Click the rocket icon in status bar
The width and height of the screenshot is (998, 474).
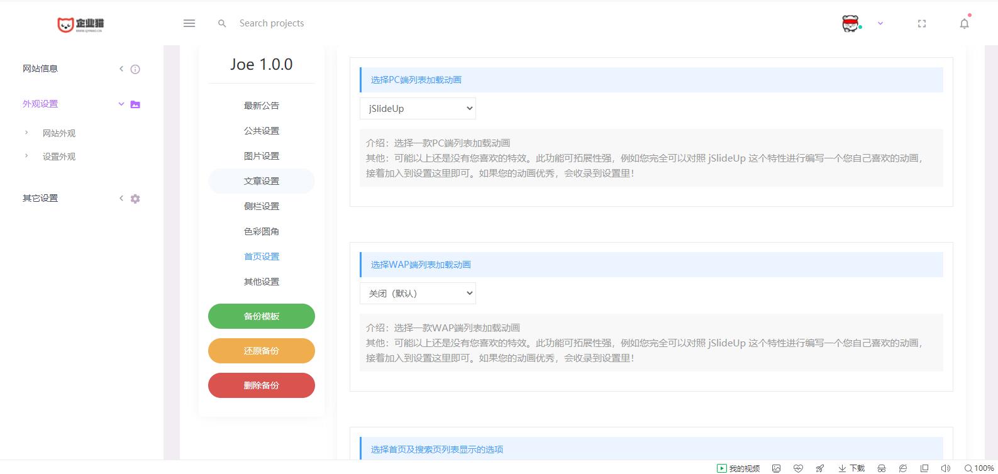click(820, 468)
